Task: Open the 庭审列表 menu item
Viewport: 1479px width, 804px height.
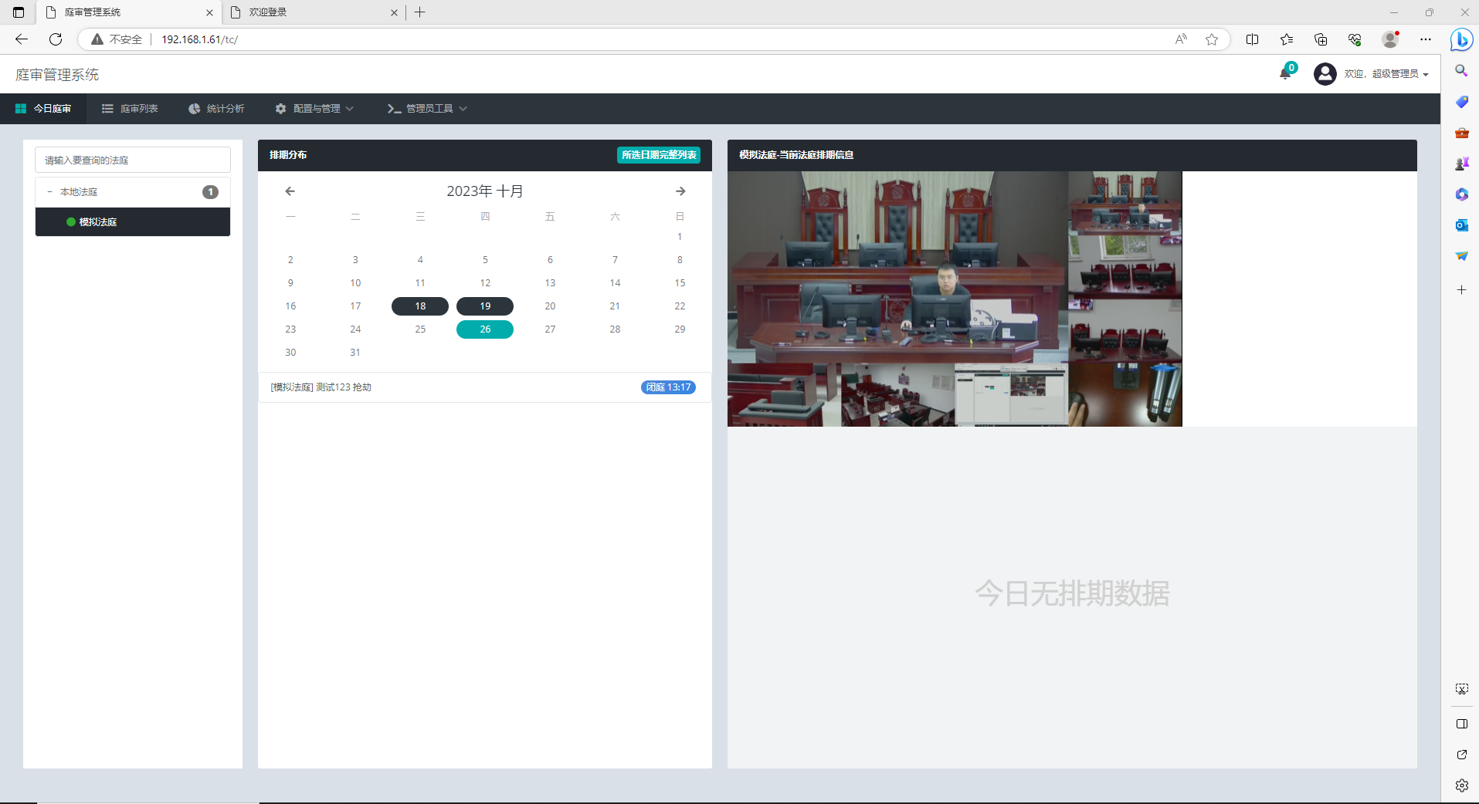Action: [x=130, y=109]
